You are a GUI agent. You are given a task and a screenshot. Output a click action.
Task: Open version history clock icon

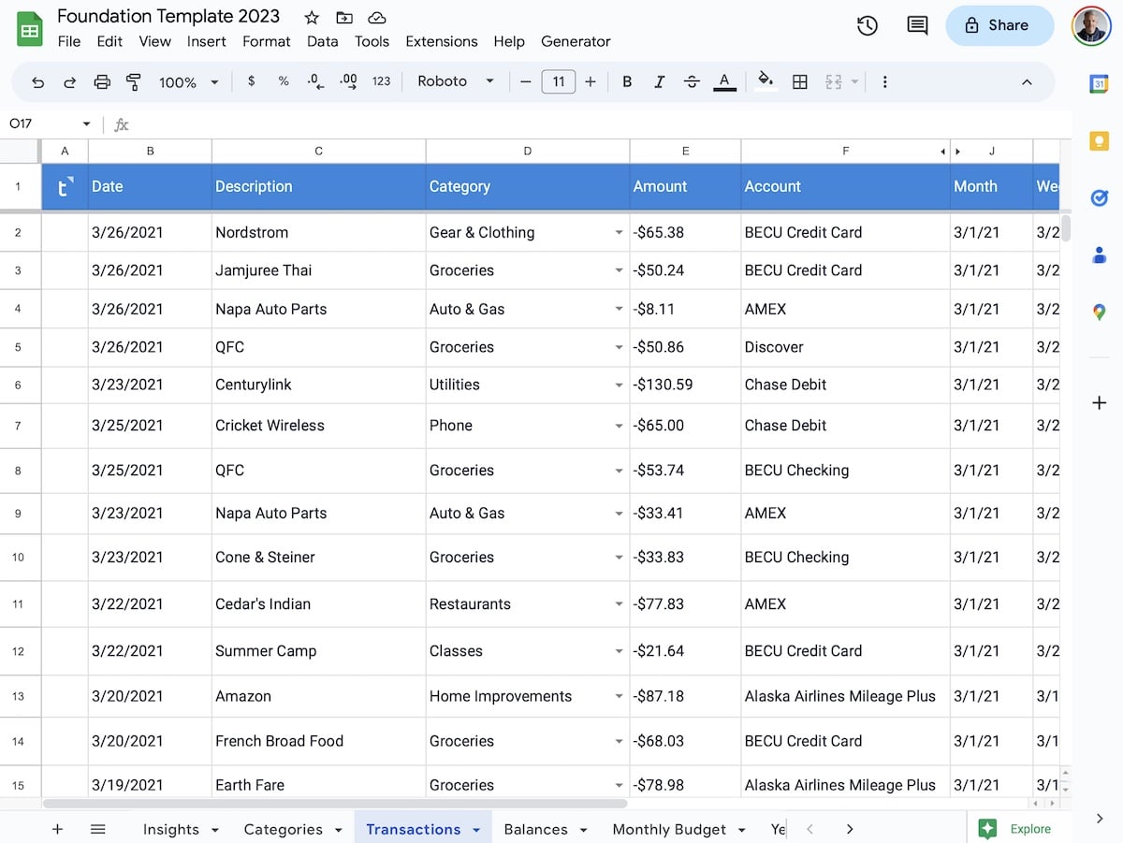868,26
